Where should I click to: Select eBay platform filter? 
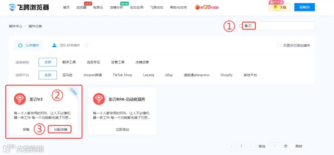pyautogui.click(x=169, y=75)
